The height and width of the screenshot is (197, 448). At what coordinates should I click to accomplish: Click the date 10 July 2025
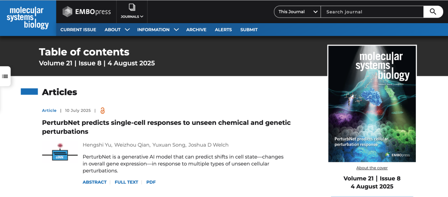point(78,111)
